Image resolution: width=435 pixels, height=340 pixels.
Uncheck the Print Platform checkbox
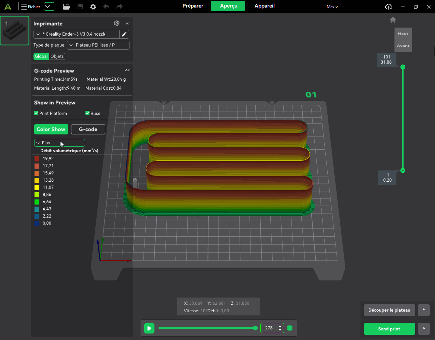tap(36, 113)
